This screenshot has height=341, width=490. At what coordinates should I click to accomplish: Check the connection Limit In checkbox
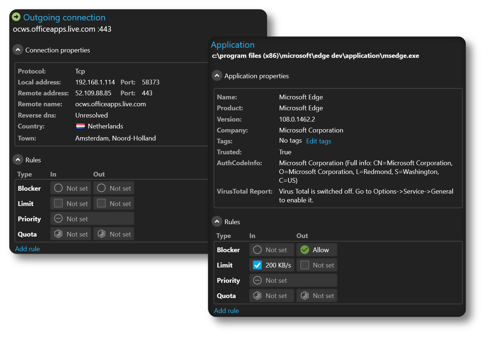point(58,203)
